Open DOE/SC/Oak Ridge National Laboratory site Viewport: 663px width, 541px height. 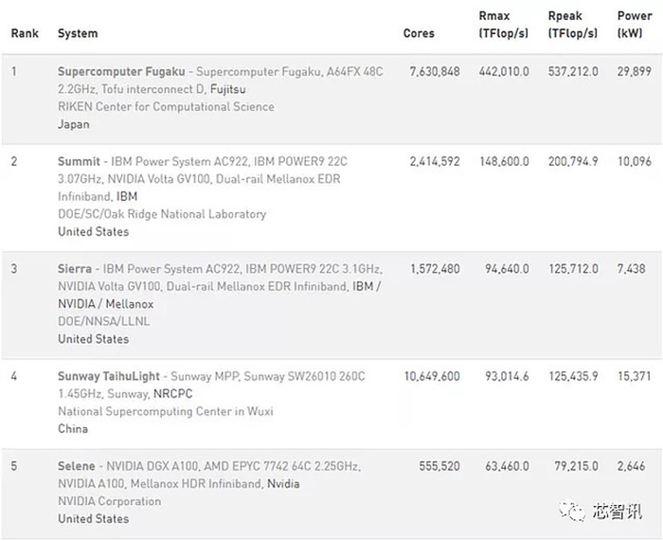point(162,214)
